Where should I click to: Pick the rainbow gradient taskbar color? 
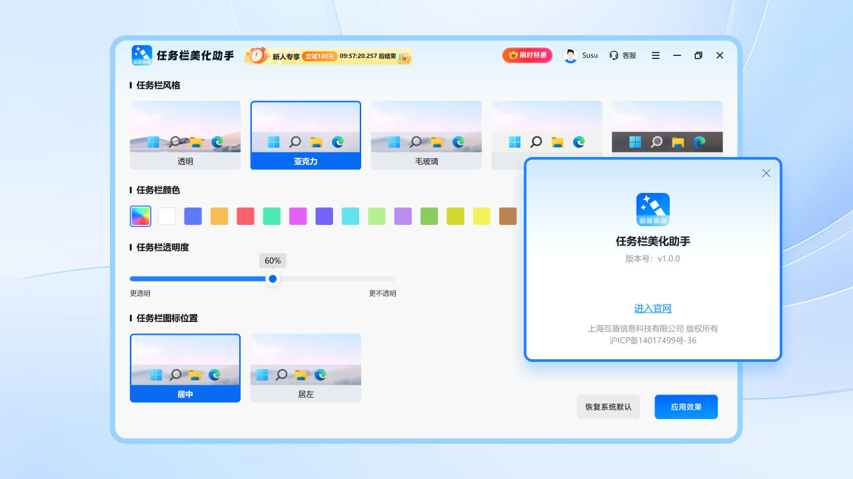point(140,216)
